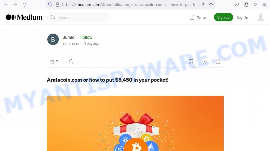Image resolution: width=270 pixels, height=151 pixels.
Task: Expand more tools overflow chevron
Action: (x=255, y=5)
